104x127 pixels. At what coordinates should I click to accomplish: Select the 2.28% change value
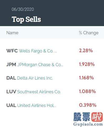coord(86,51)
